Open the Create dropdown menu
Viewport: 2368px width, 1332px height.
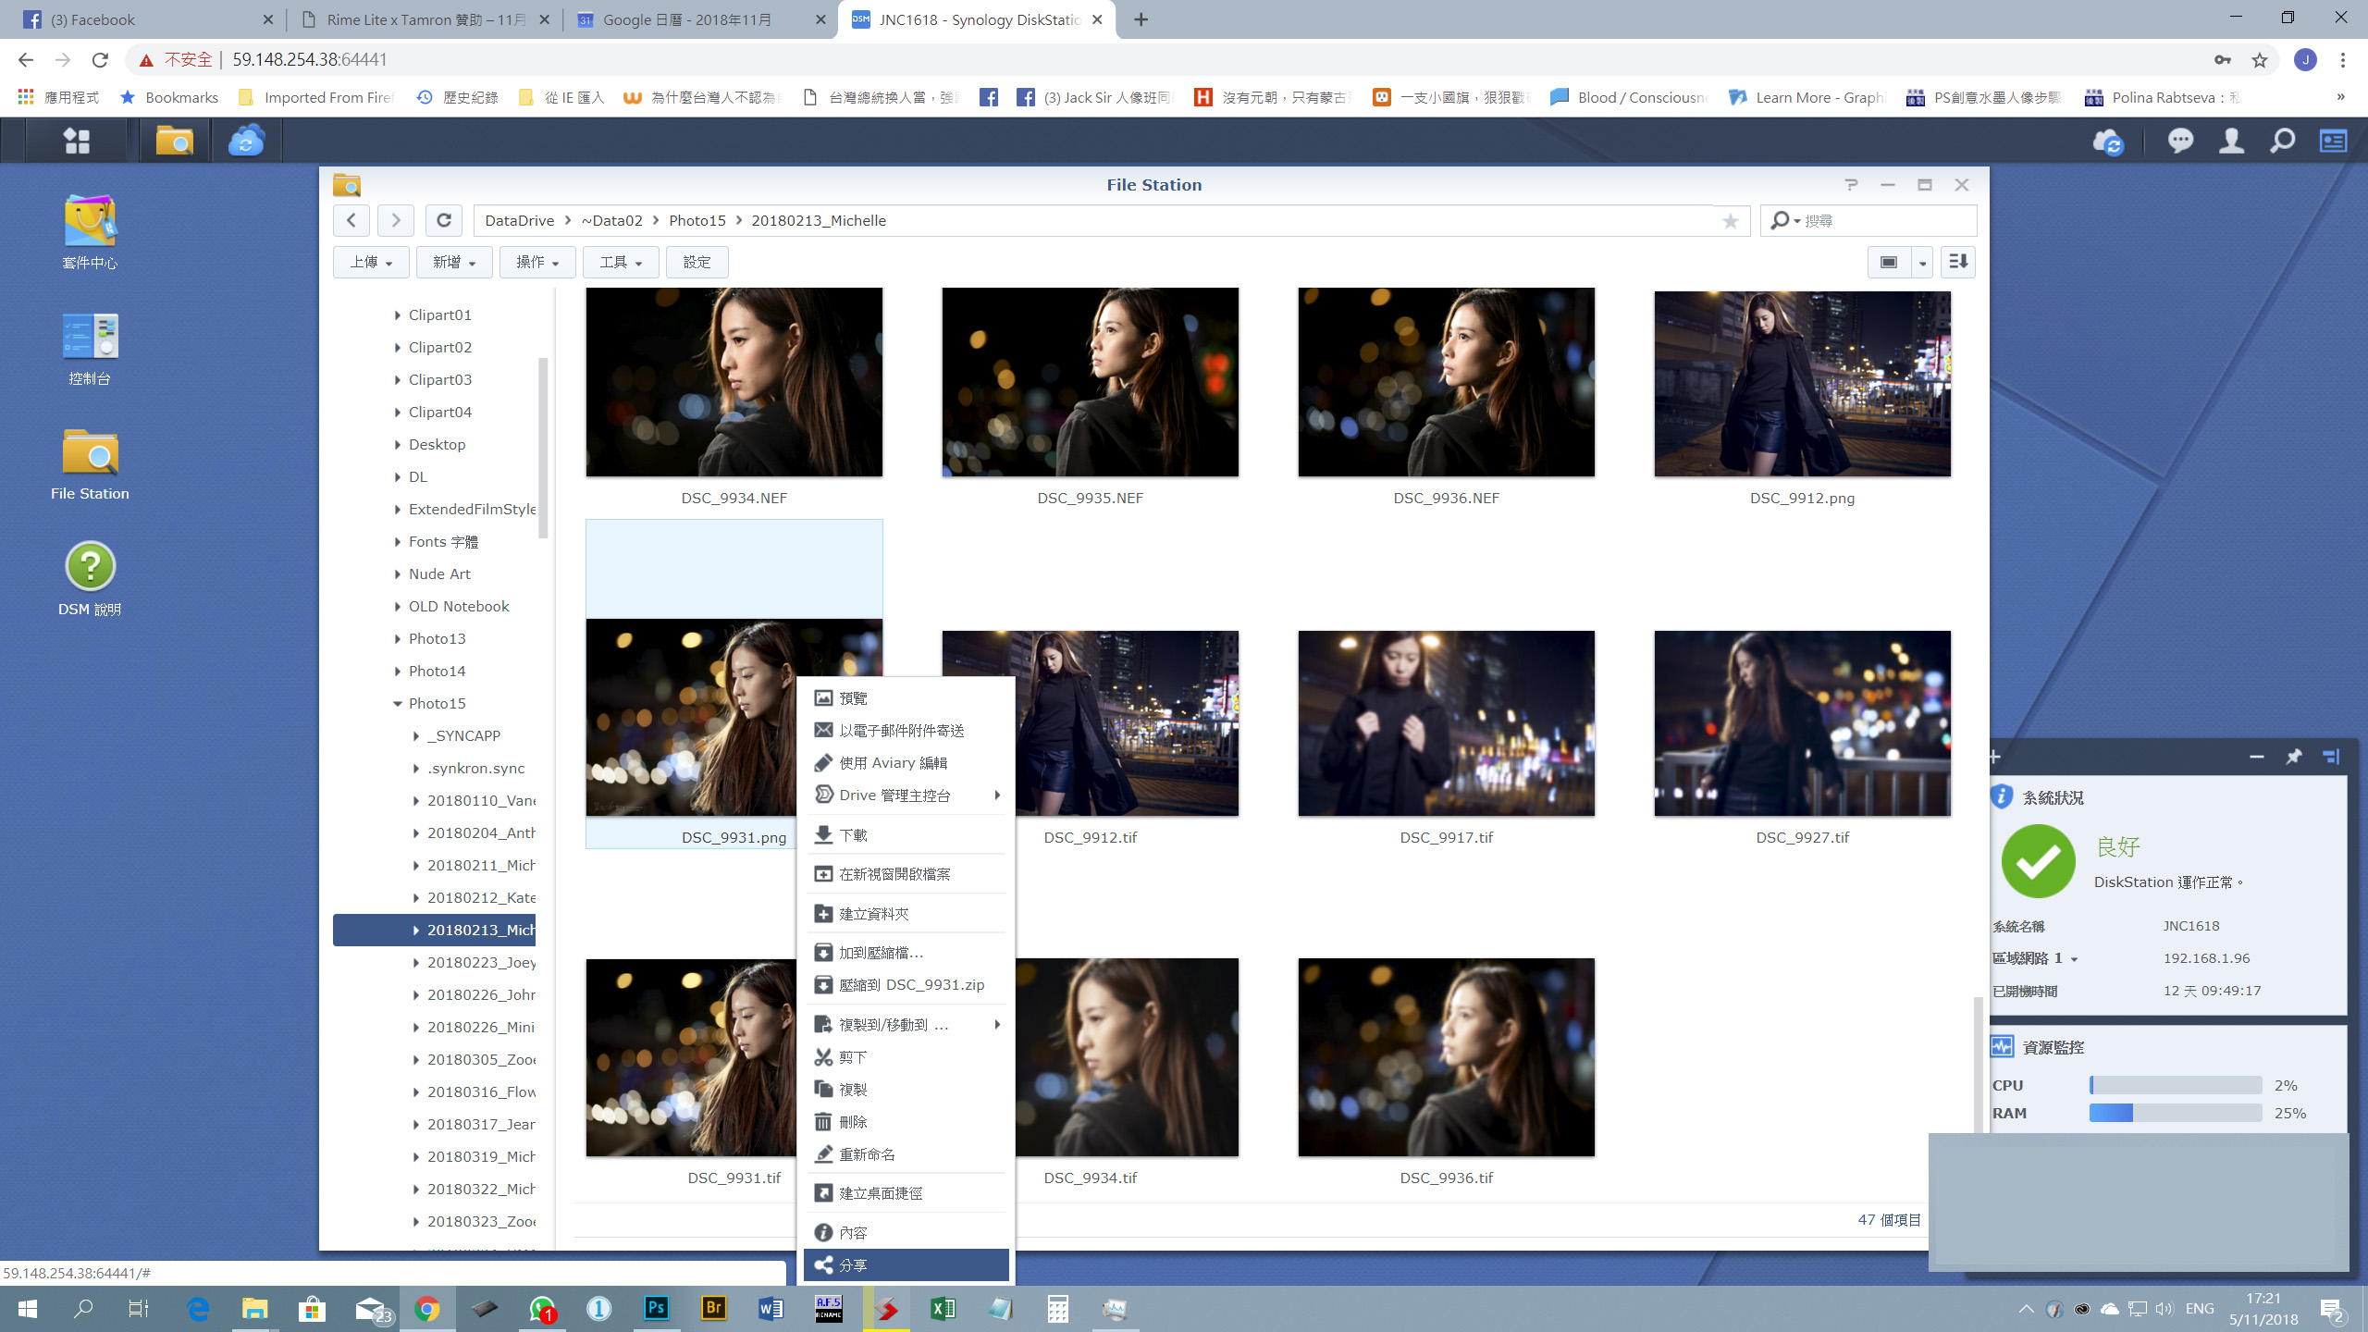coord(454,263)
